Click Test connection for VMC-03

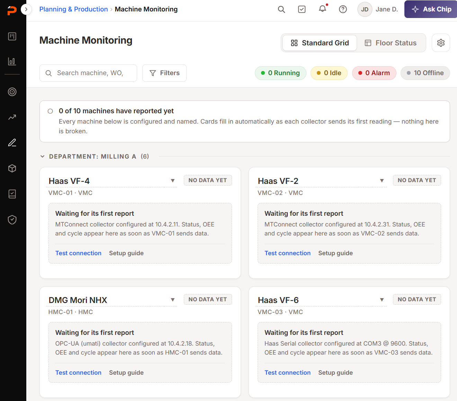pyautogui.click(x=287, y=373)
